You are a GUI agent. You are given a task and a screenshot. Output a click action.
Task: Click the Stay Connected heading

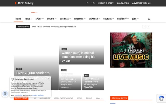tap(119, 98)
